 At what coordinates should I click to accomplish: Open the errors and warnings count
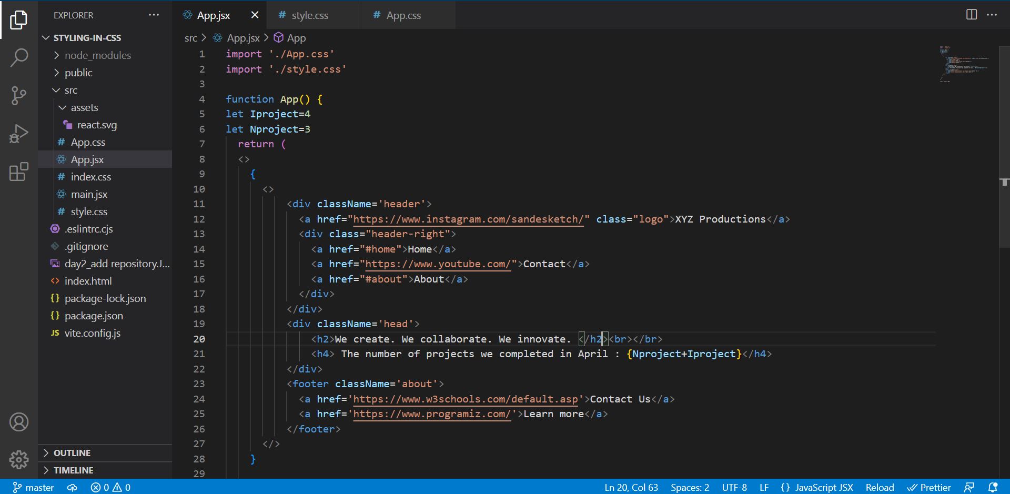coord(110,488)
